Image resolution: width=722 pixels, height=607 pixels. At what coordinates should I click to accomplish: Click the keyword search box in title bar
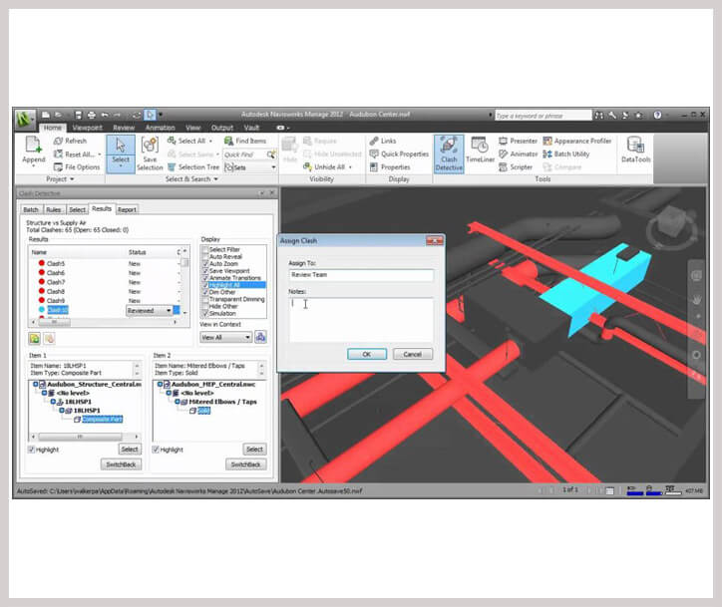click(543, 116)
